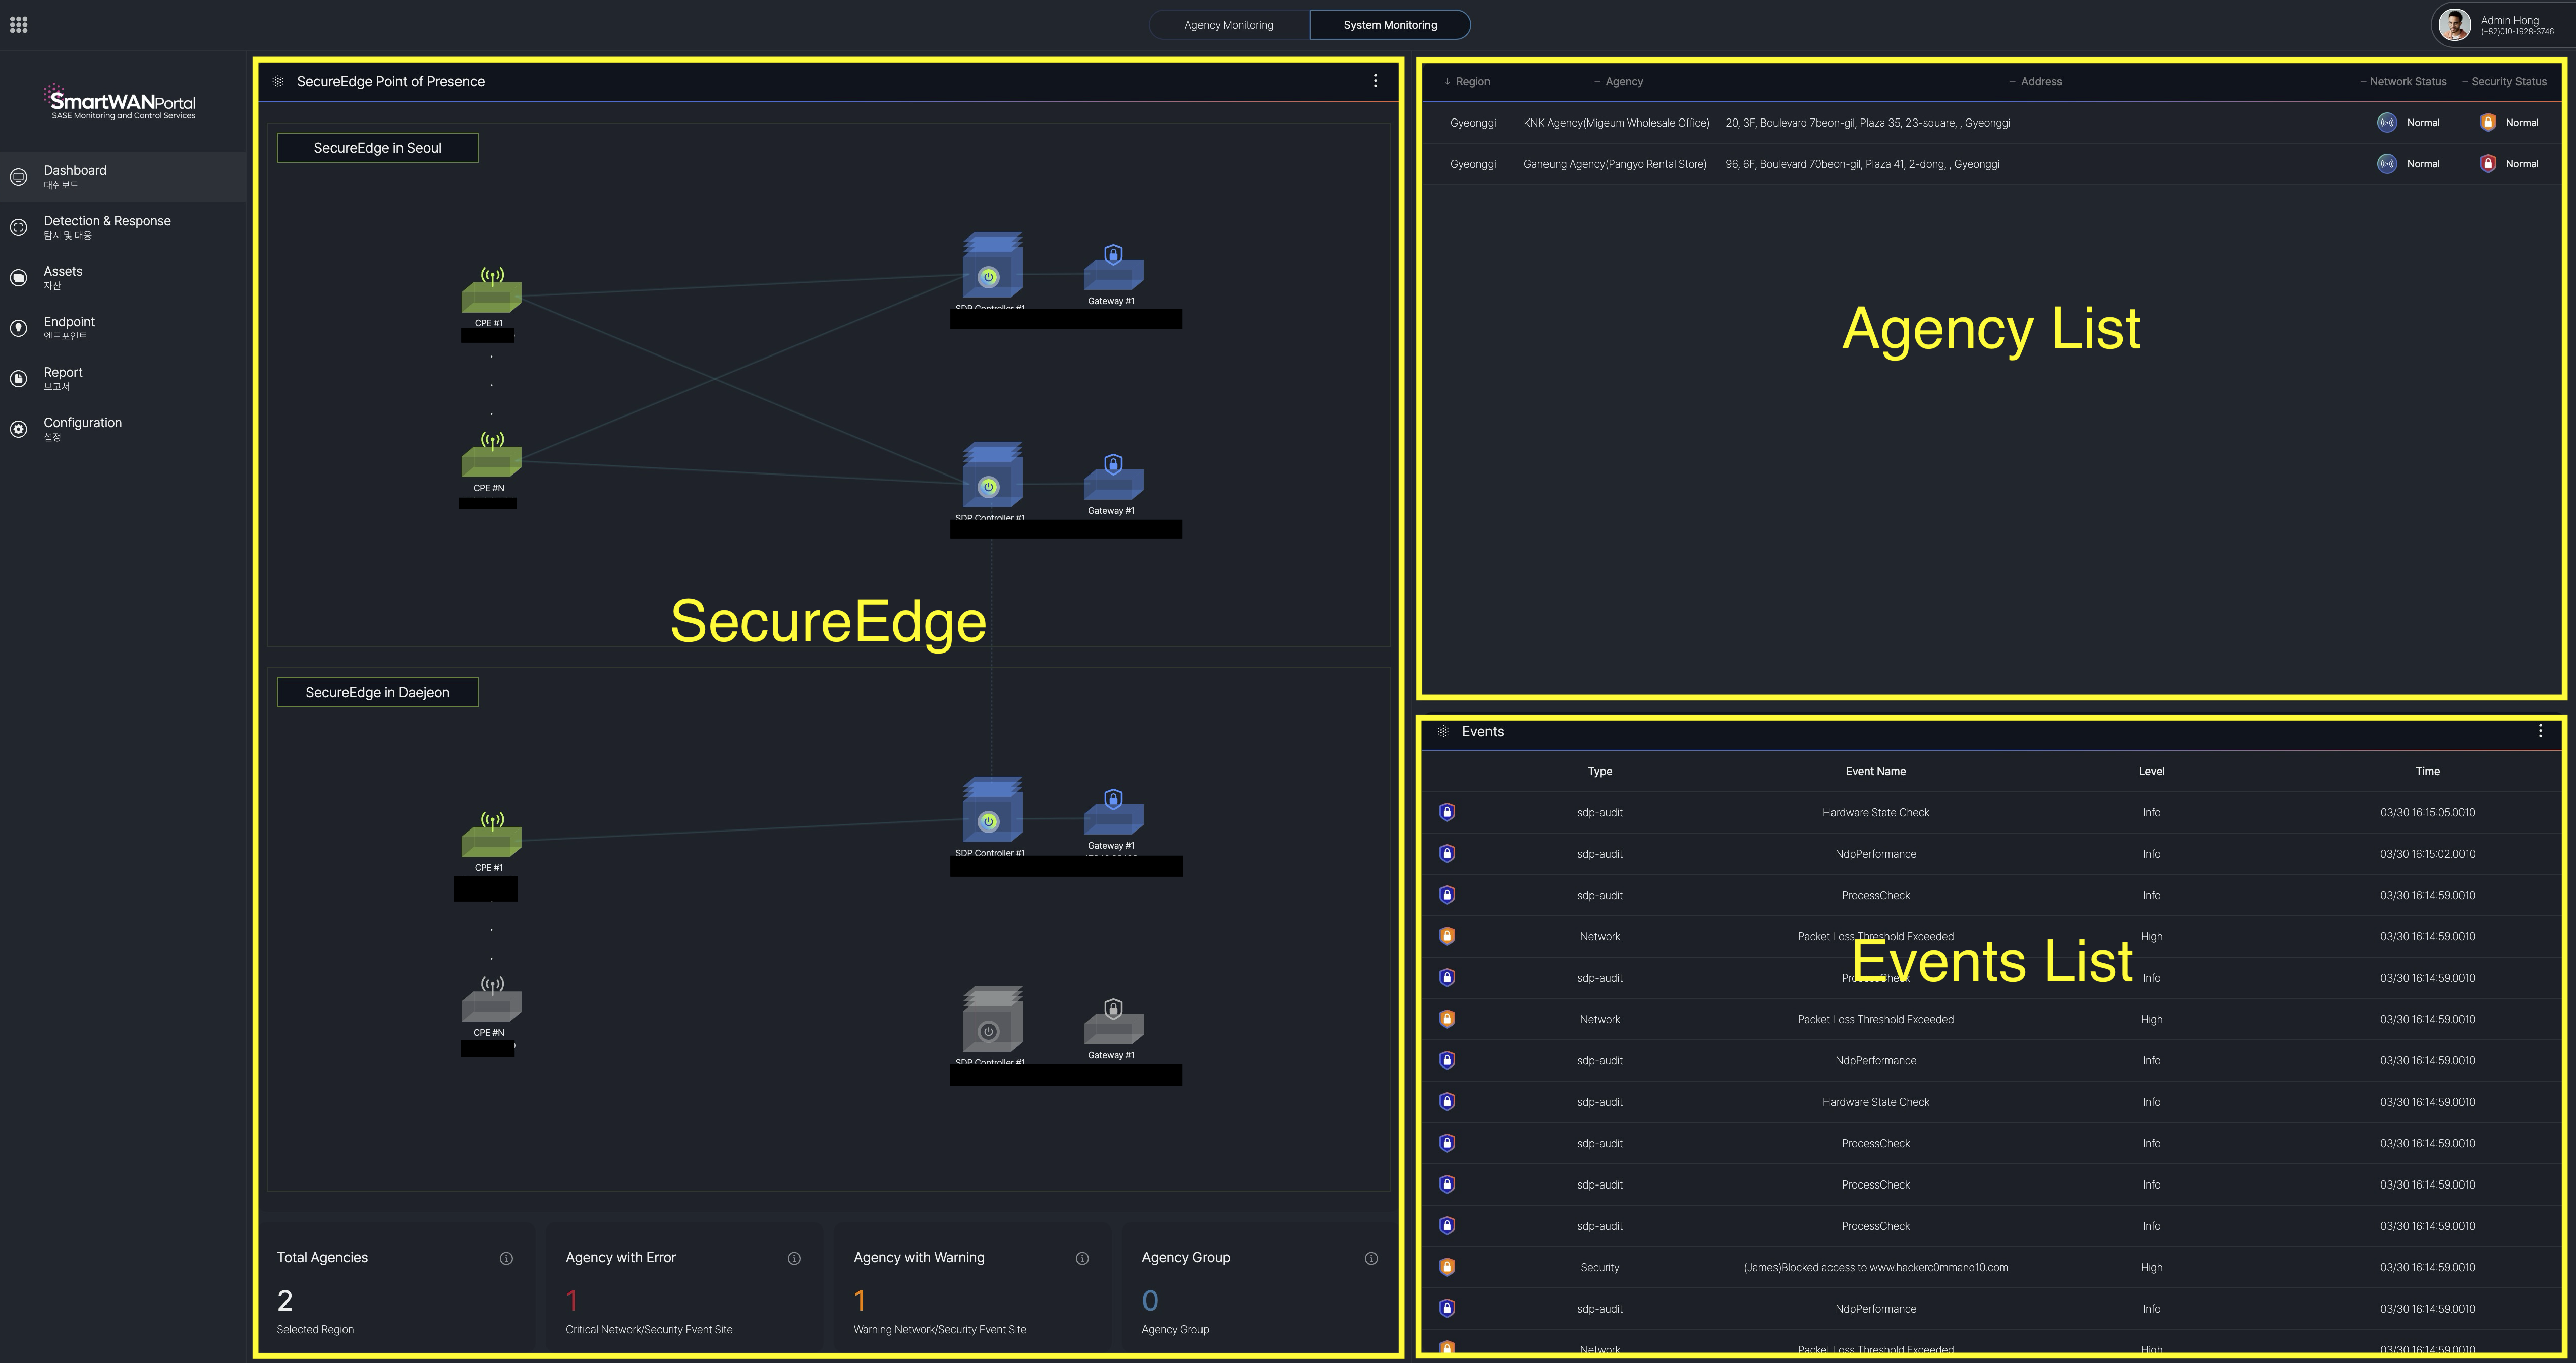Switch to Agency Monitoring tab
Screen dimensions: 2576x1363
(x=1228, y=25)
